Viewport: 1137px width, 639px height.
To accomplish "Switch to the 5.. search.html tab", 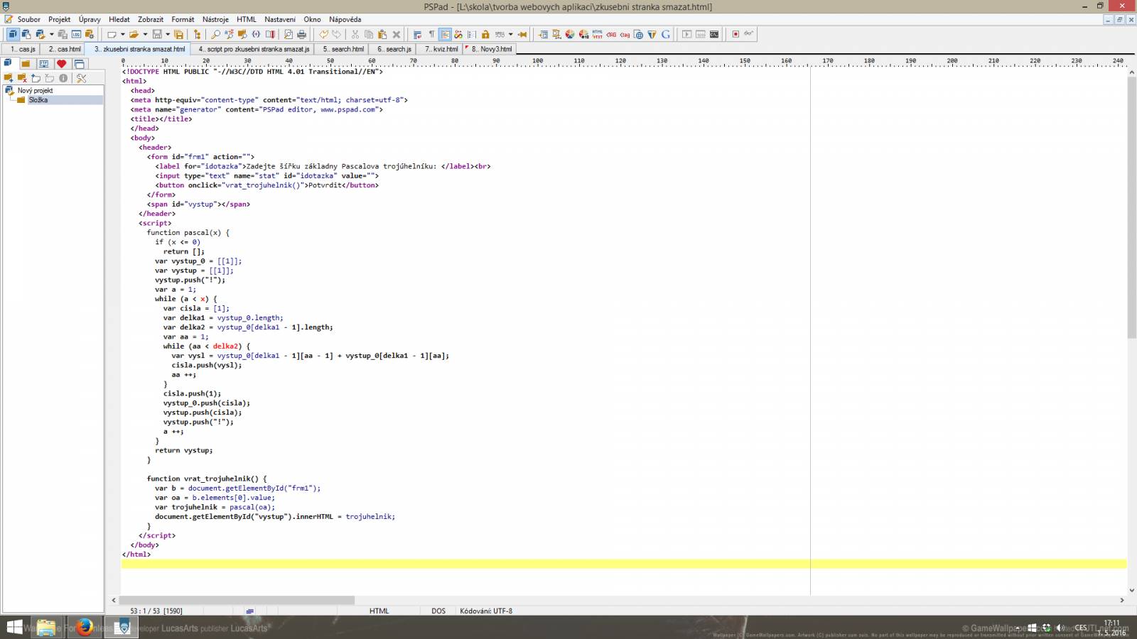I will 342,49.
